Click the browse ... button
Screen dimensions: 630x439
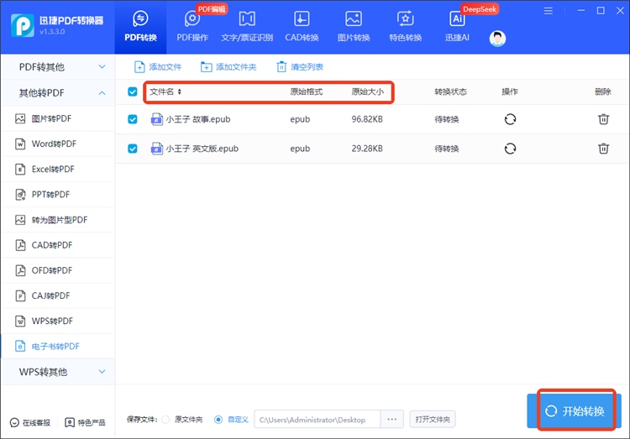pos(391,420)
